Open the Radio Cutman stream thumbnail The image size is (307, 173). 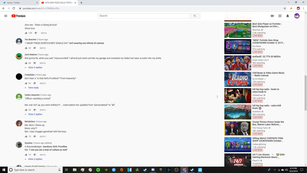[x=238, y=79]
